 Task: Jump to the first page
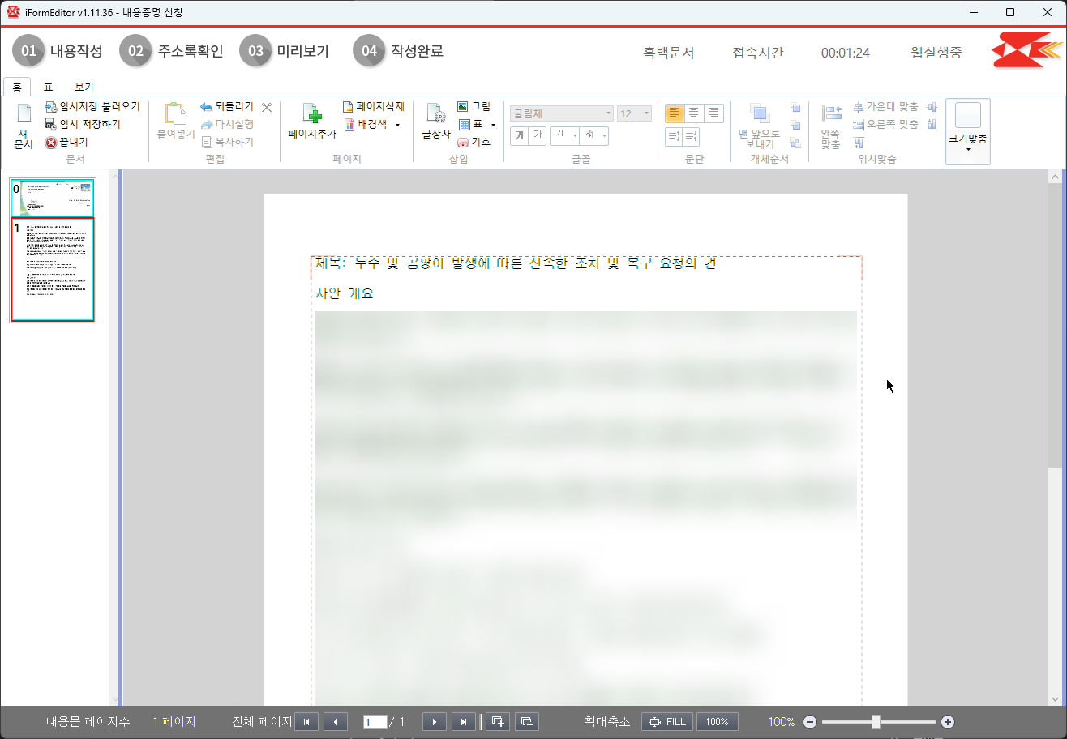click(x=306, y=722)
